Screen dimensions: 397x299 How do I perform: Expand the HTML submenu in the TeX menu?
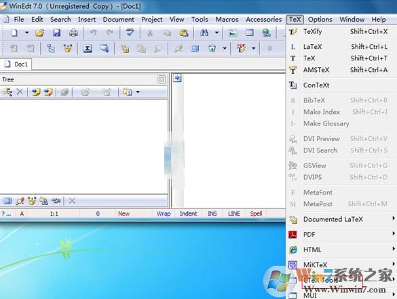click(x=342, y=250)
